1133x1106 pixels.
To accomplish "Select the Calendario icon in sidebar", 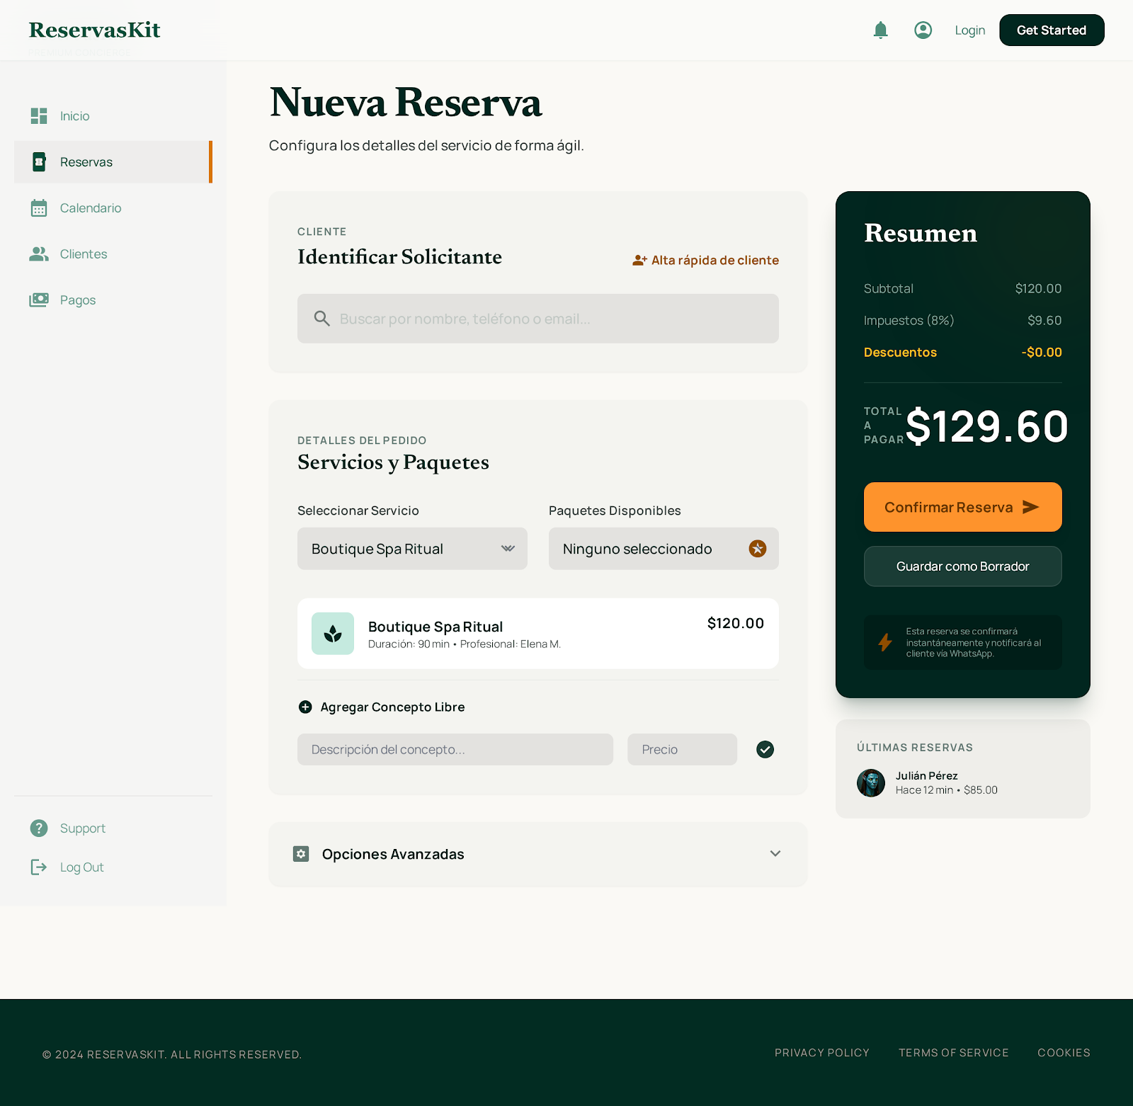I will click(39, 207).
